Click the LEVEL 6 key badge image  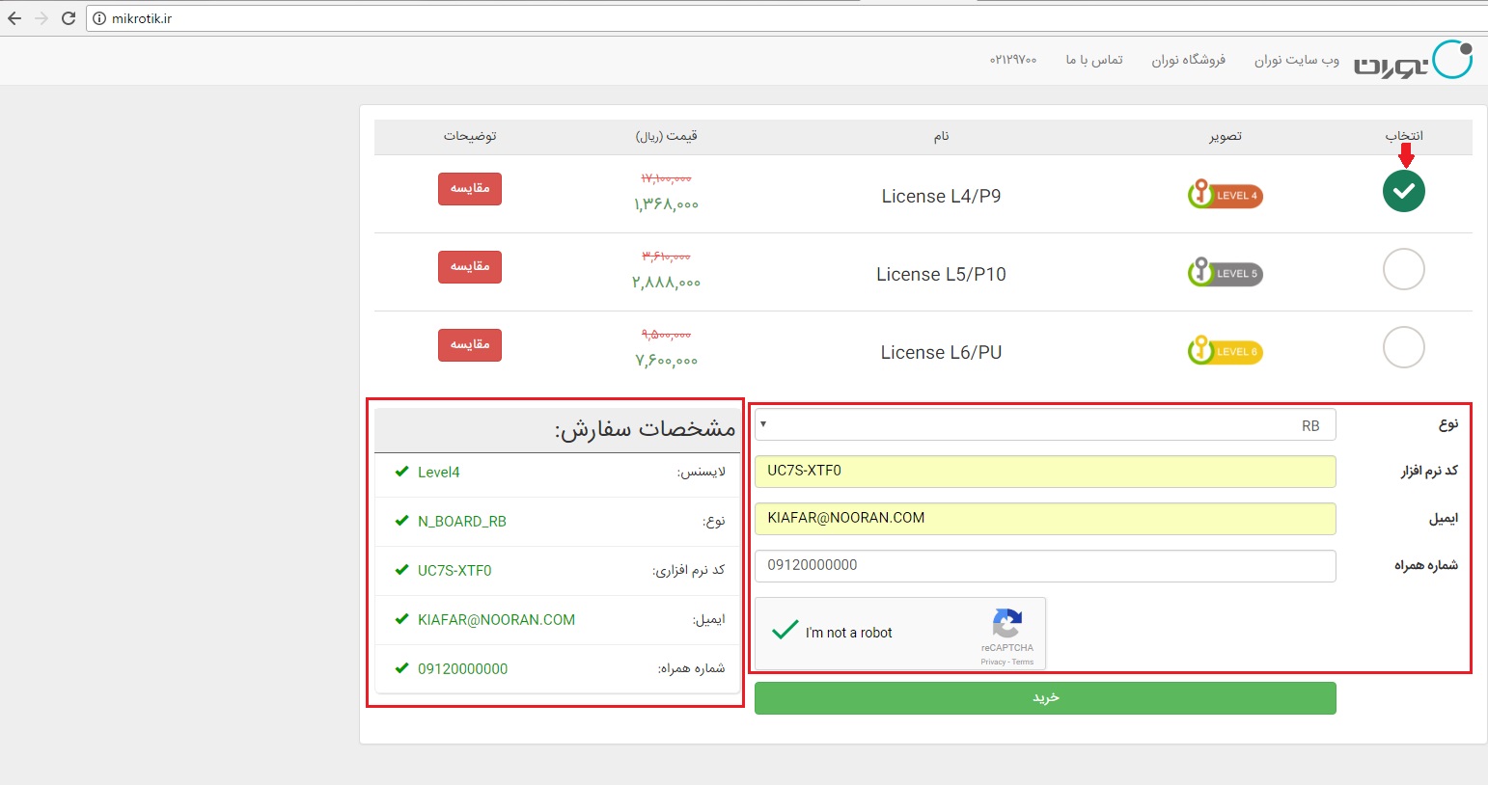[1225, 350]
